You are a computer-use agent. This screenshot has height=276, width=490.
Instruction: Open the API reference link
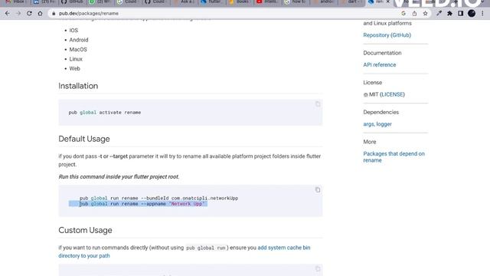[x=380, y=64]
